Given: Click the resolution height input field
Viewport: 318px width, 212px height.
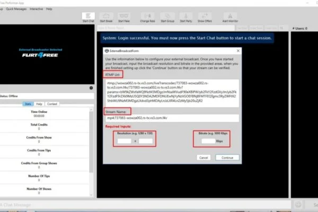Looking at the screenshot, I should [146, 141].
